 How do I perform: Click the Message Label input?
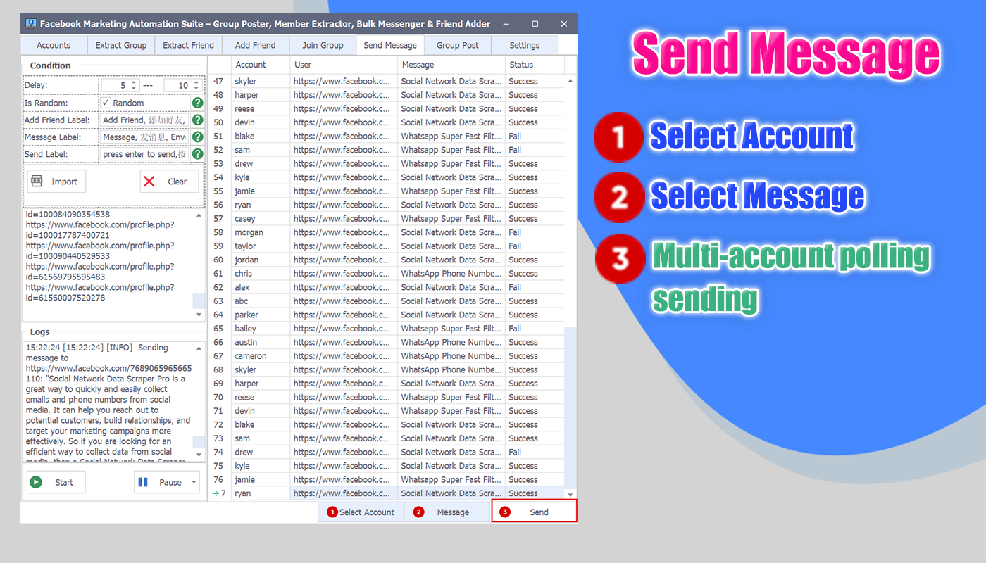[x=144, y=137]
